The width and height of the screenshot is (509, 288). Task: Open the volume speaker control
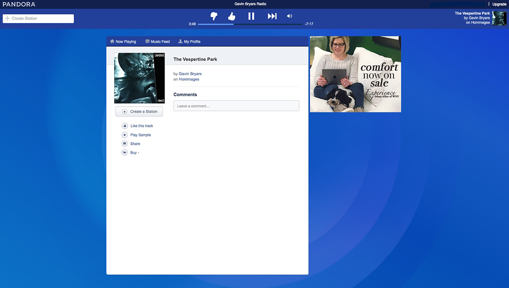pos(289,16)
